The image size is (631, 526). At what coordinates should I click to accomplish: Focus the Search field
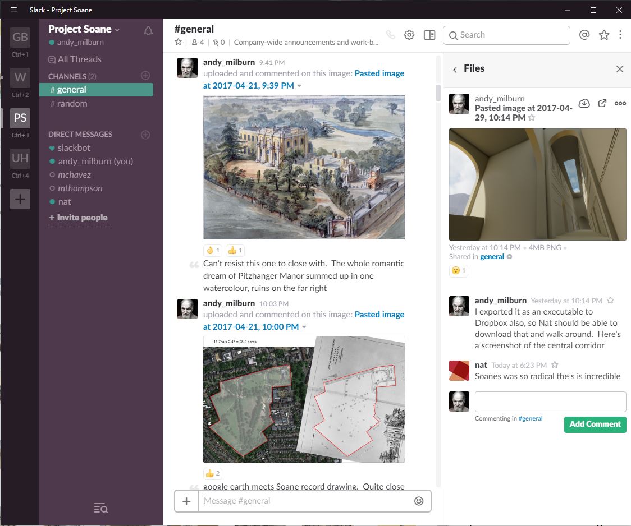coord(506,35)
